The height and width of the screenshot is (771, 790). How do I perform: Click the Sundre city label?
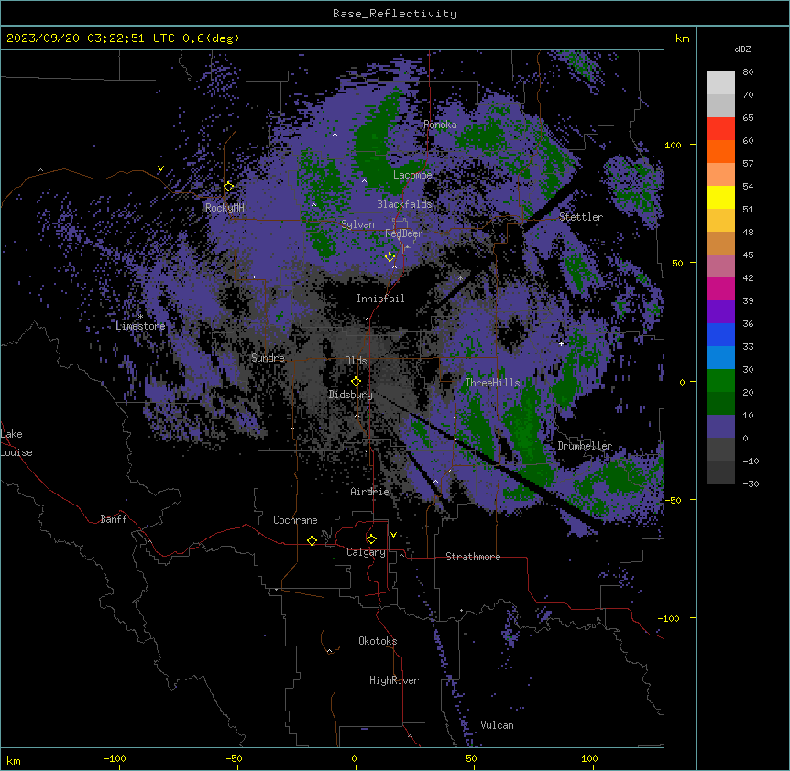[x=268, y=358]
